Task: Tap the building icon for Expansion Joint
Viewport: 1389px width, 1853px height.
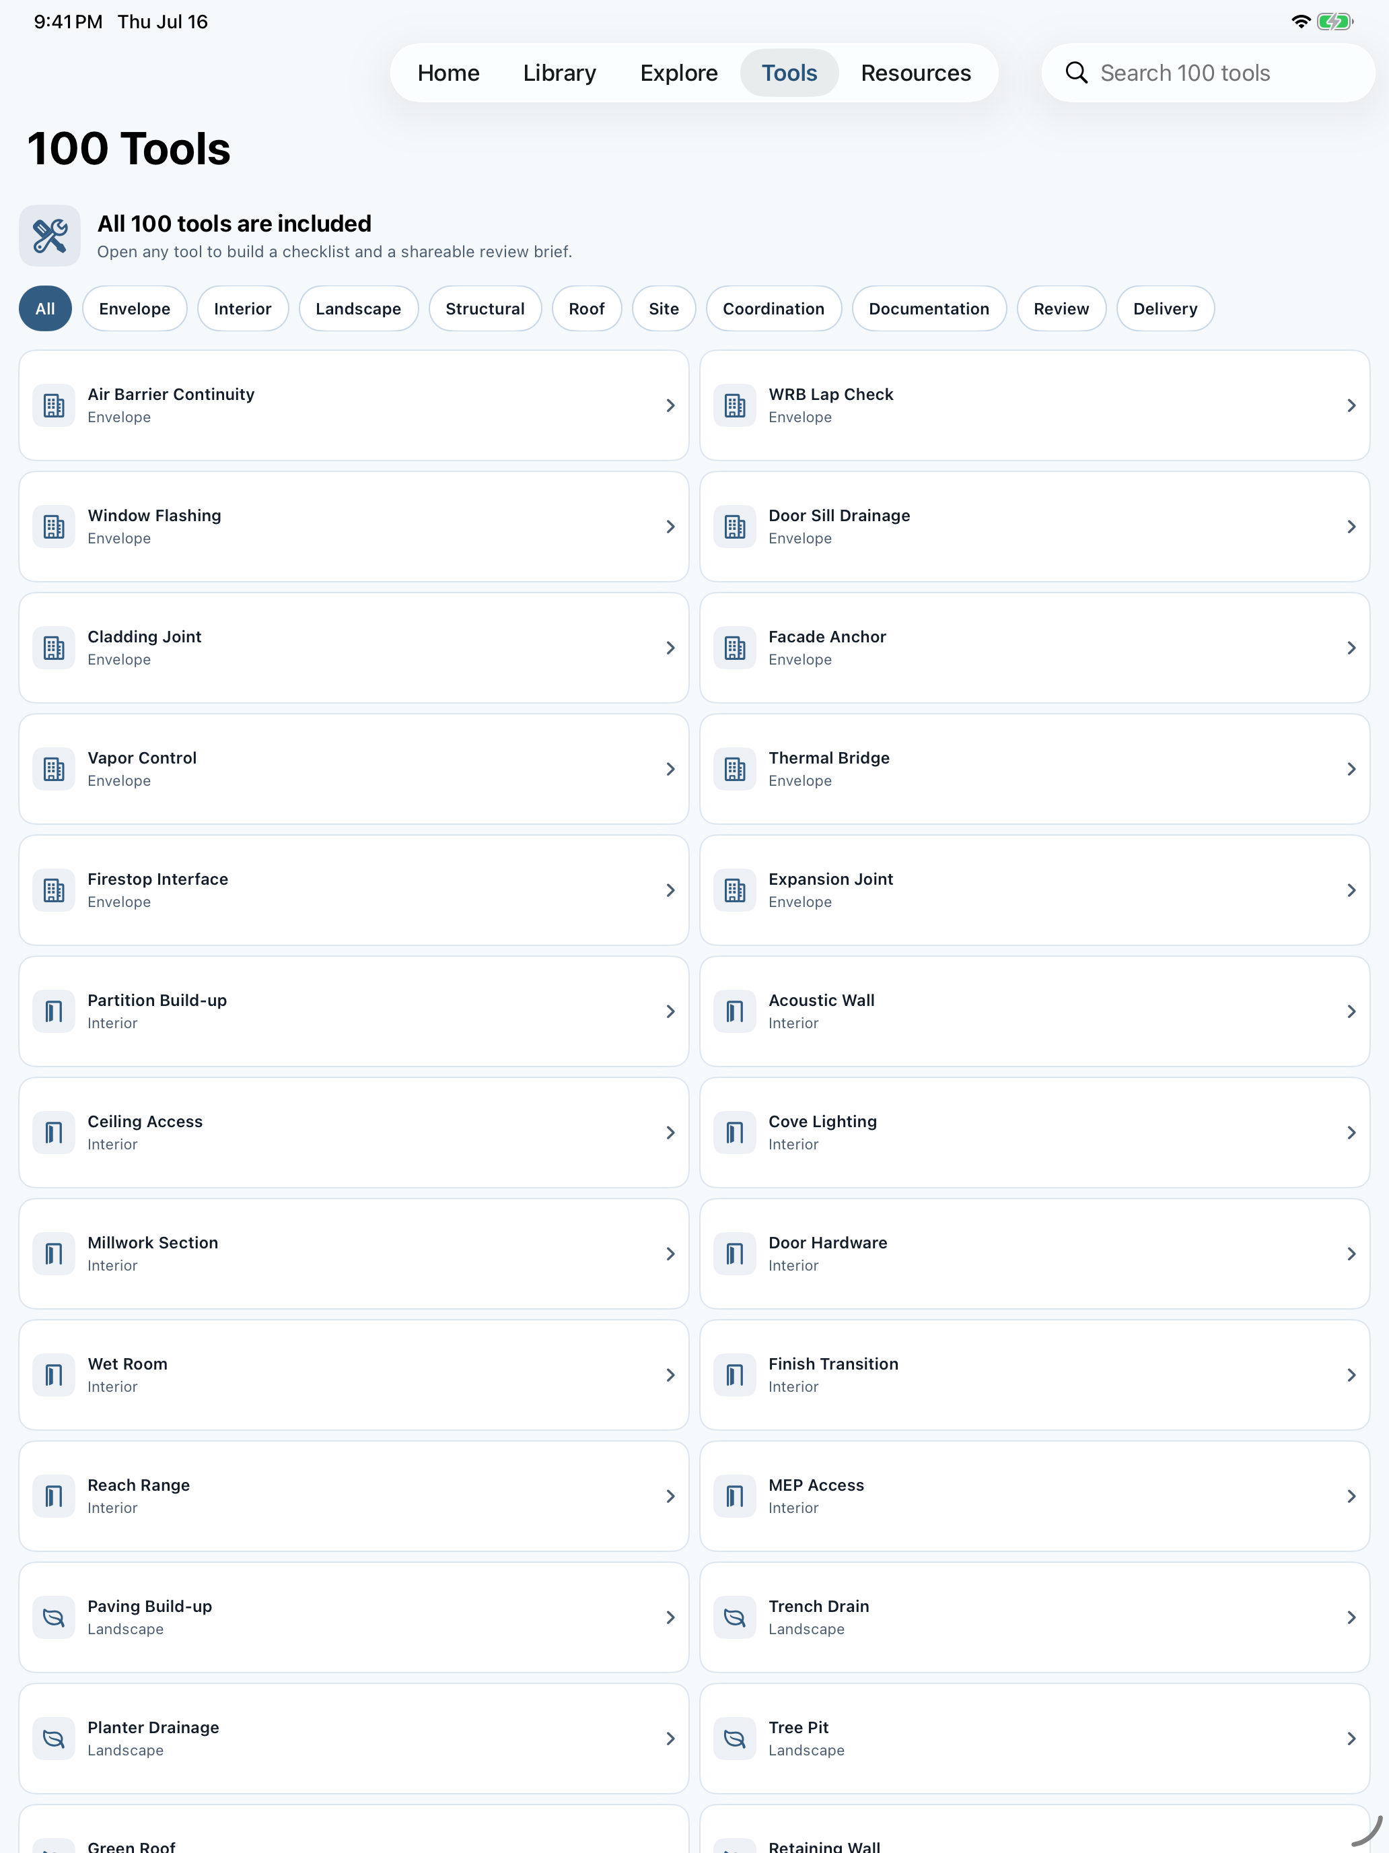Action: tap(734, 891)
